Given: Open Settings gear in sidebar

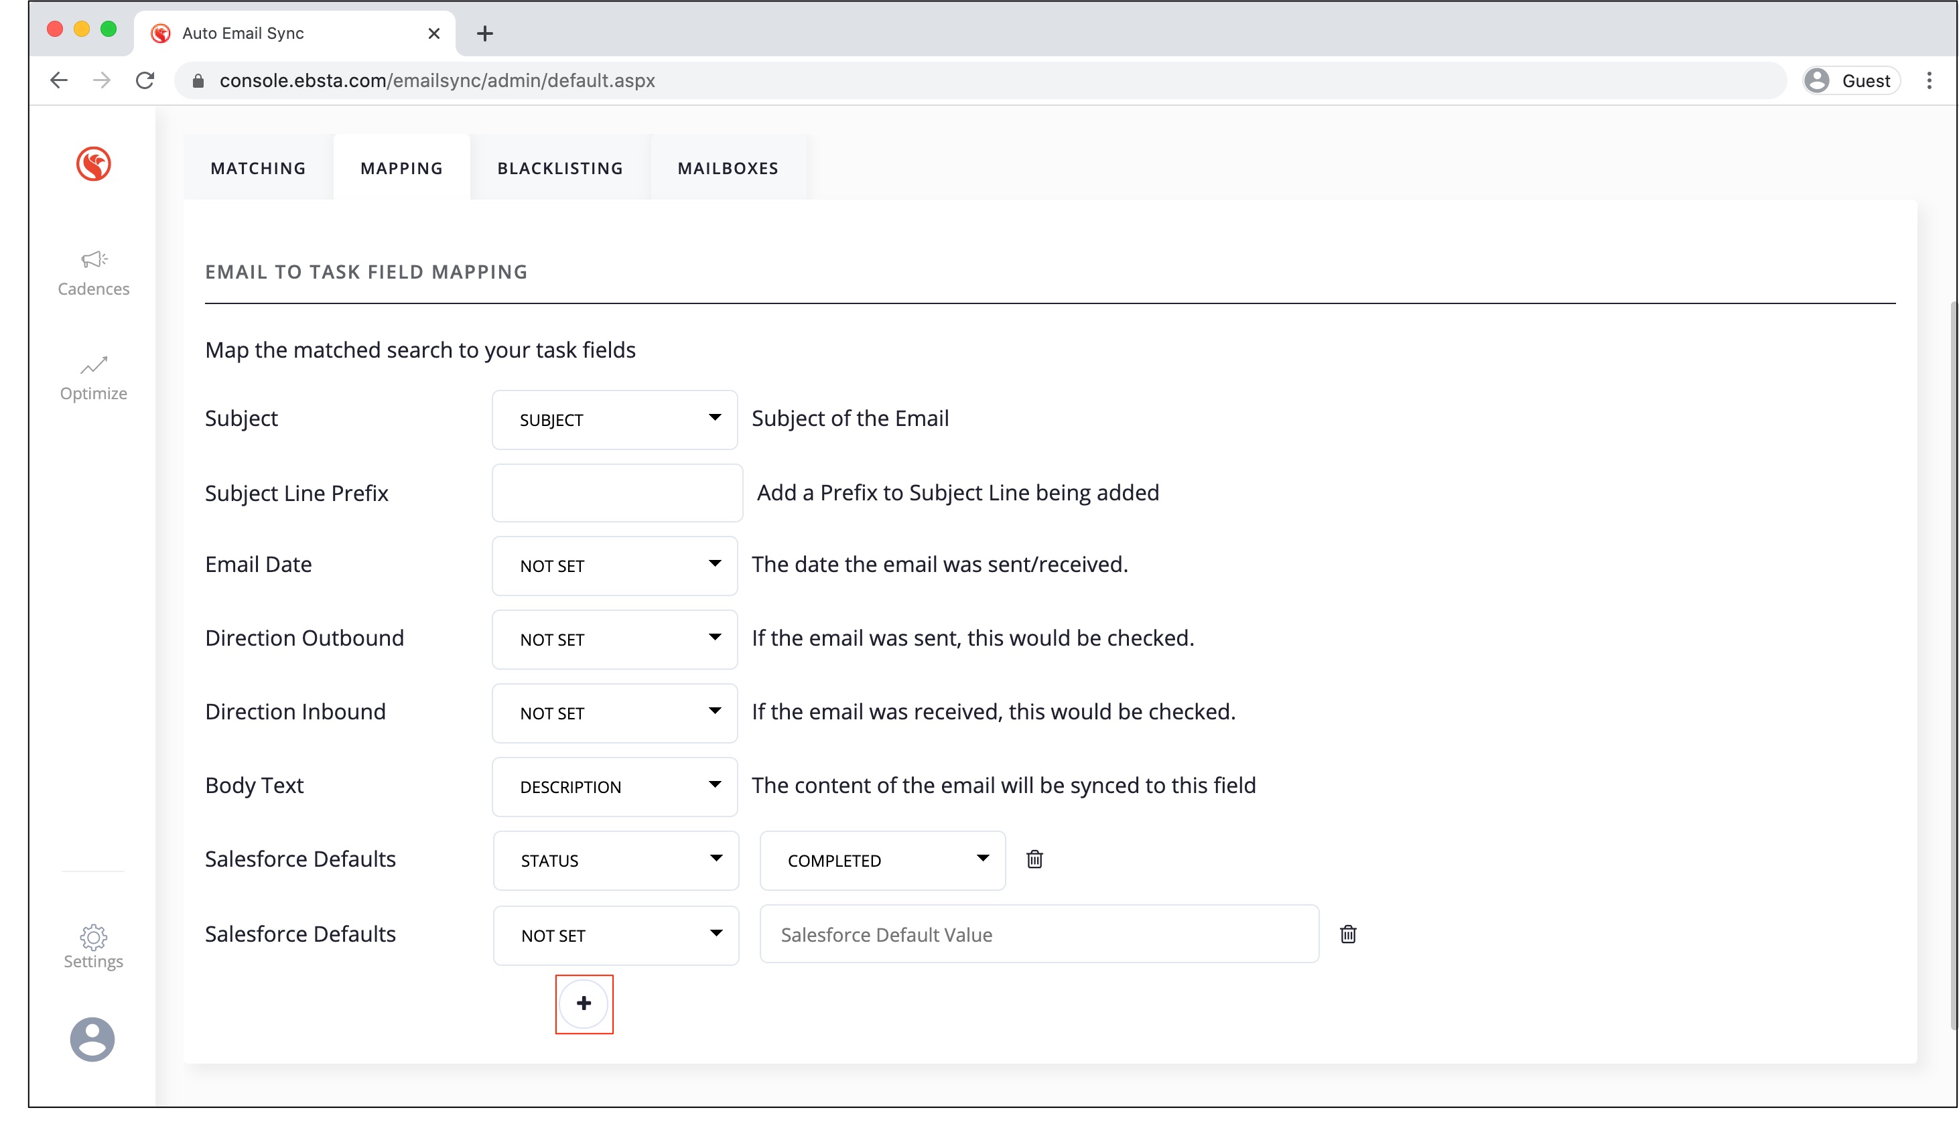Looking at the screenshot, I should click(93, 946).
